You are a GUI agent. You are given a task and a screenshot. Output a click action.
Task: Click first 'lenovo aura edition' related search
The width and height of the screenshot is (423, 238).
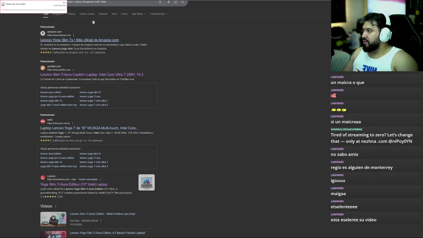coord(51,92)
